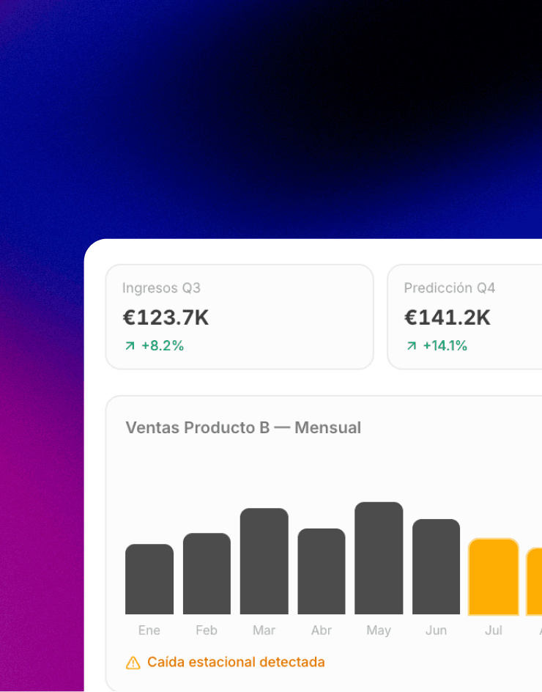Select the Ventas Producto B — Mensual title
Image resolution: width=542 pixels, height=692 pixels.
pyautogui.click(x=242, y=427)
